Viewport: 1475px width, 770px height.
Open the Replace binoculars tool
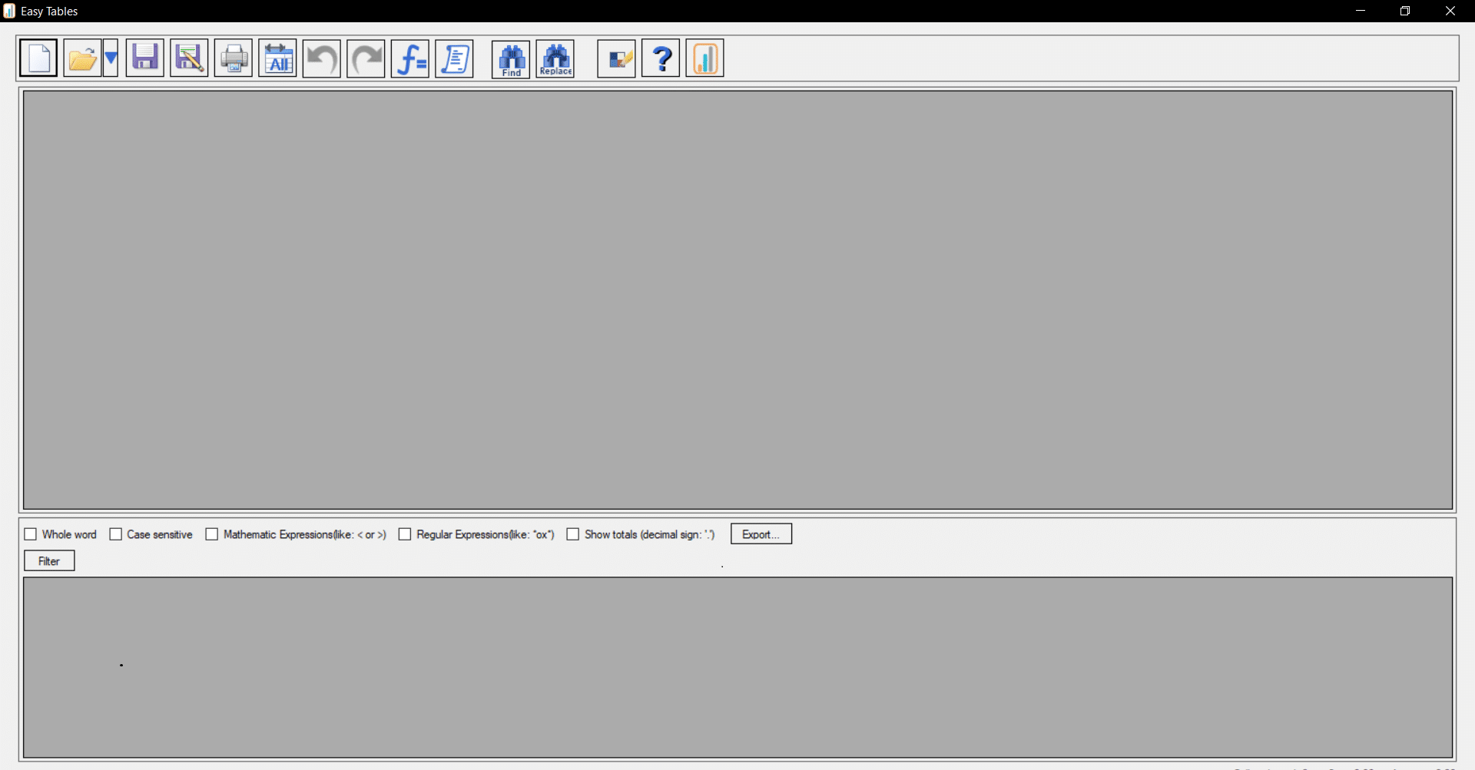[x=555, y=58]
